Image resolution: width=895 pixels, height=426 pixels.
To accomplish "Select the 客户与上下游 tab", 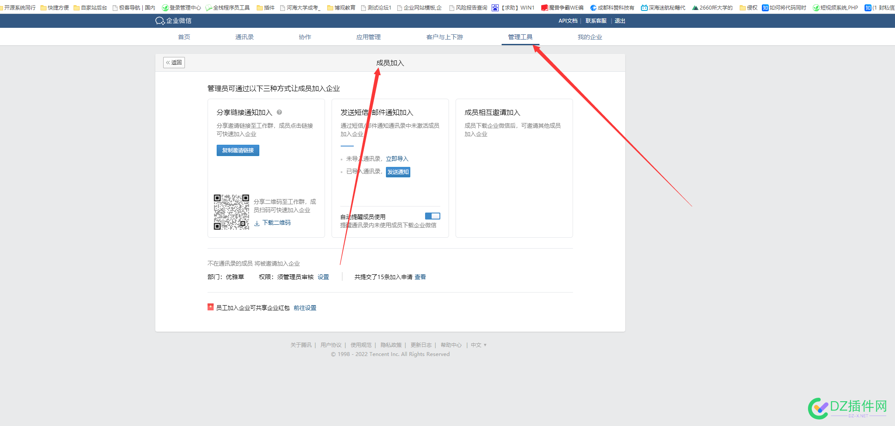I will [445, 37].
